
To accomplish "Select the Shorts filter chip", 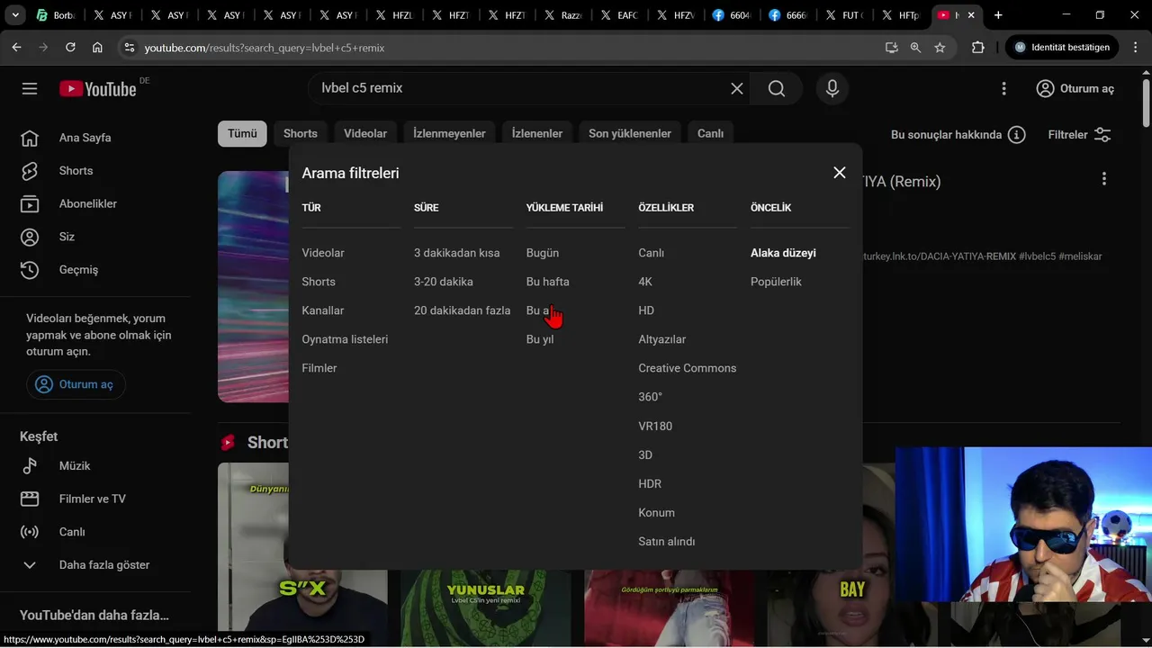I will [301, 133].
